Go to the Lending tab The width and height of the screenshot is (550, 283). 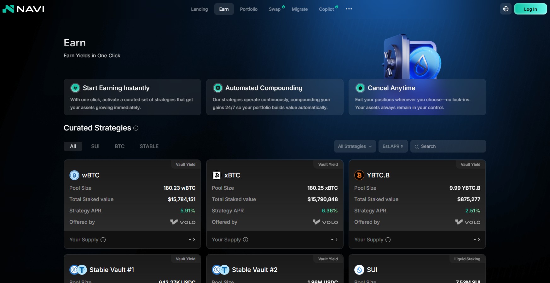point(200,9)
